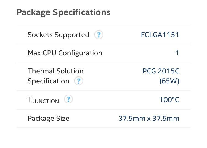Select the FCLGA1151 socket value
Image resolution: width=207 pixels, height=148 pixels.
click(160, 35)
